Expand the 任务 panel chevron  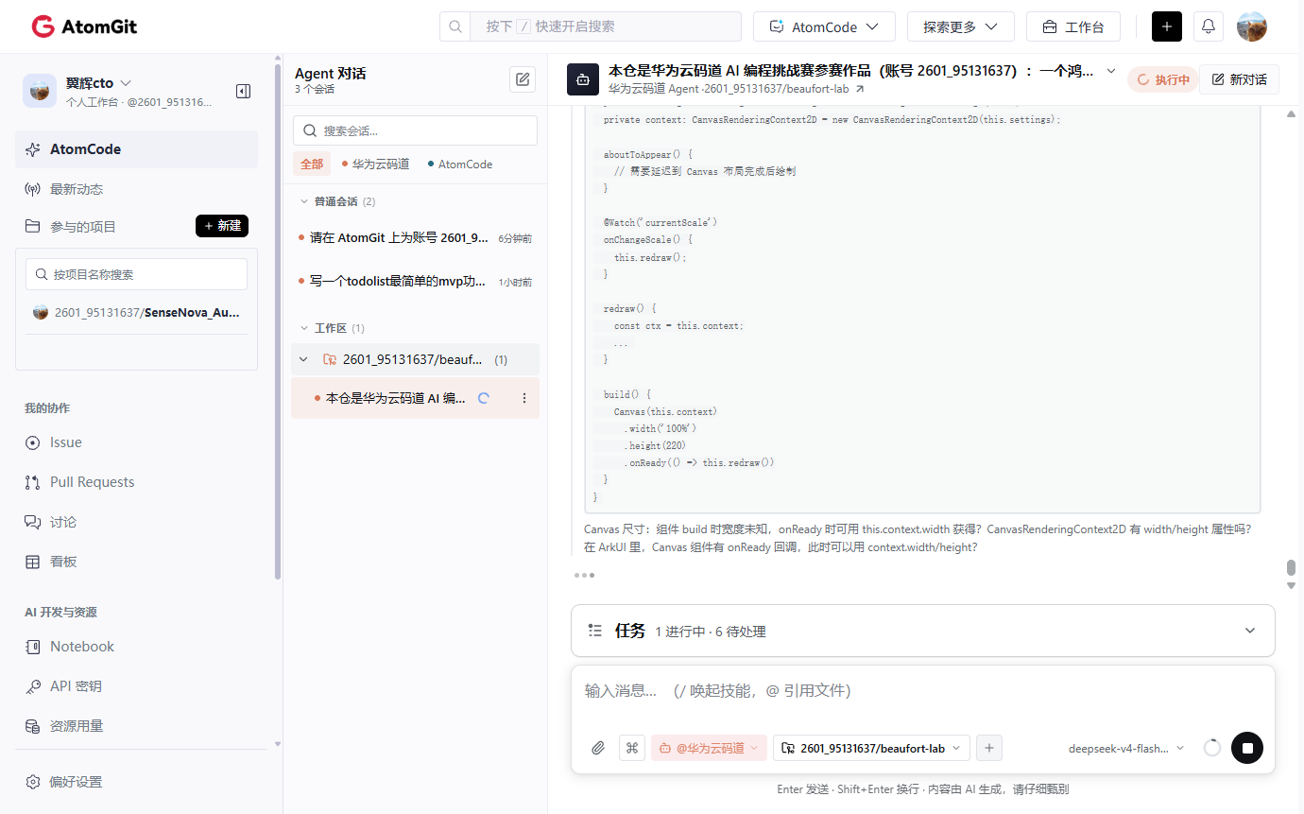(1250, 631)
